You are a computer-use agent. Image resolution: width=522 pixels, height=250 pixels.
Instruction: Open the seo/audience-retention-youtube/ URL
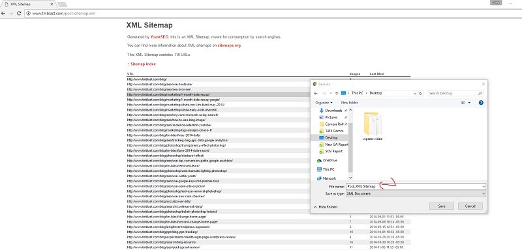point(169,125)
